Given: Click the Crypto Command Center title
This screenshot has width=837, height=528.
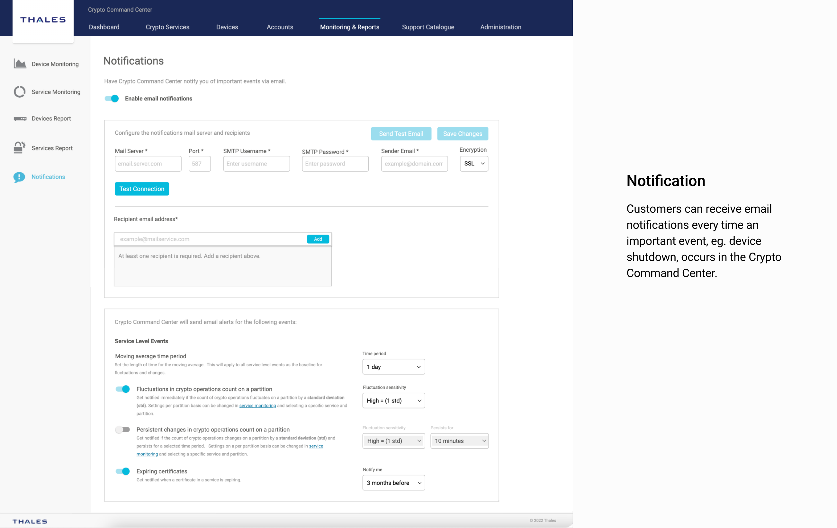Looking at the screenshot, I should [120, 10].
